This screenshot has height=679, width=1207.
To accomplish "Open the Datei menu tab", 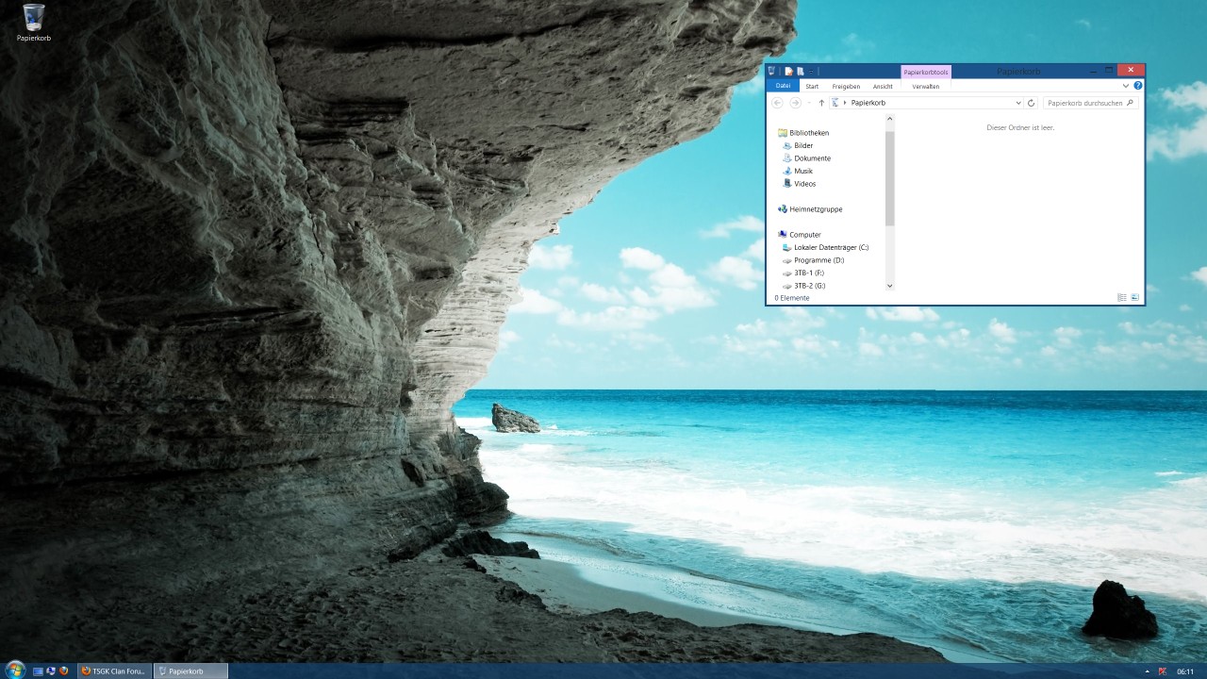I will (x=783, y=86).
